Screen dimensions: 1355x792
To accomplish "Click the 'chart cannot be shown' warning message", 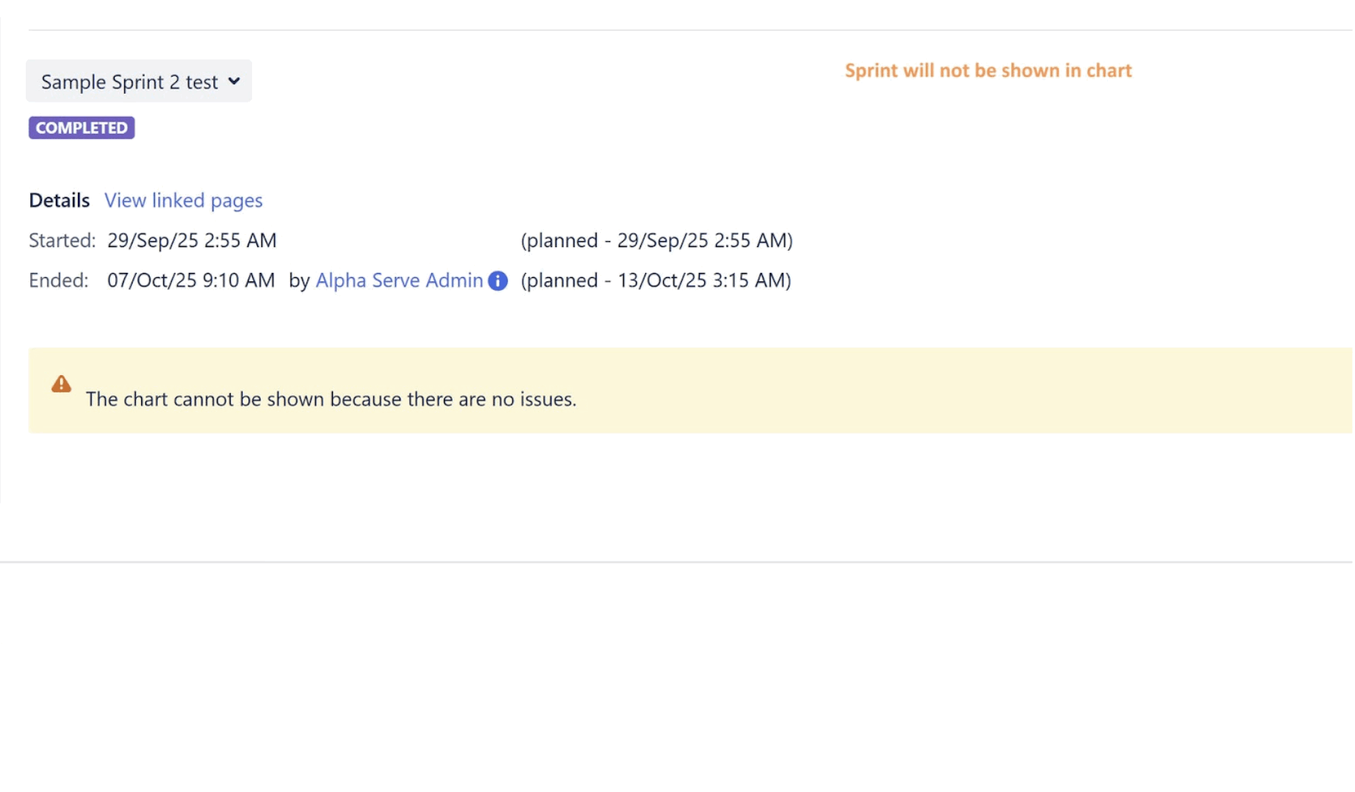I will [331, 400].
